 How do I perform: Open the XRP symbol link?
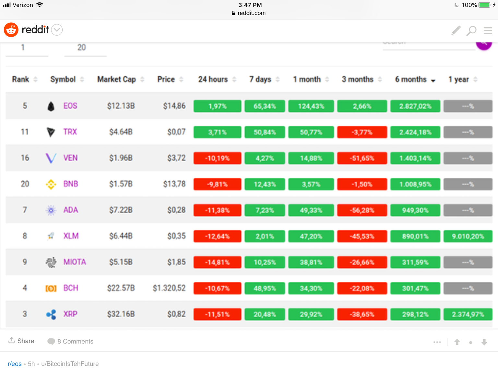70,314
